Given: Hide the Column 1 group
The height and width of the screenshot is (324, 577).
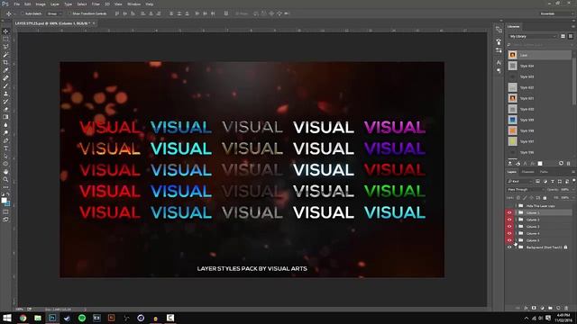Looking at the screenshot, I should 509,212.
